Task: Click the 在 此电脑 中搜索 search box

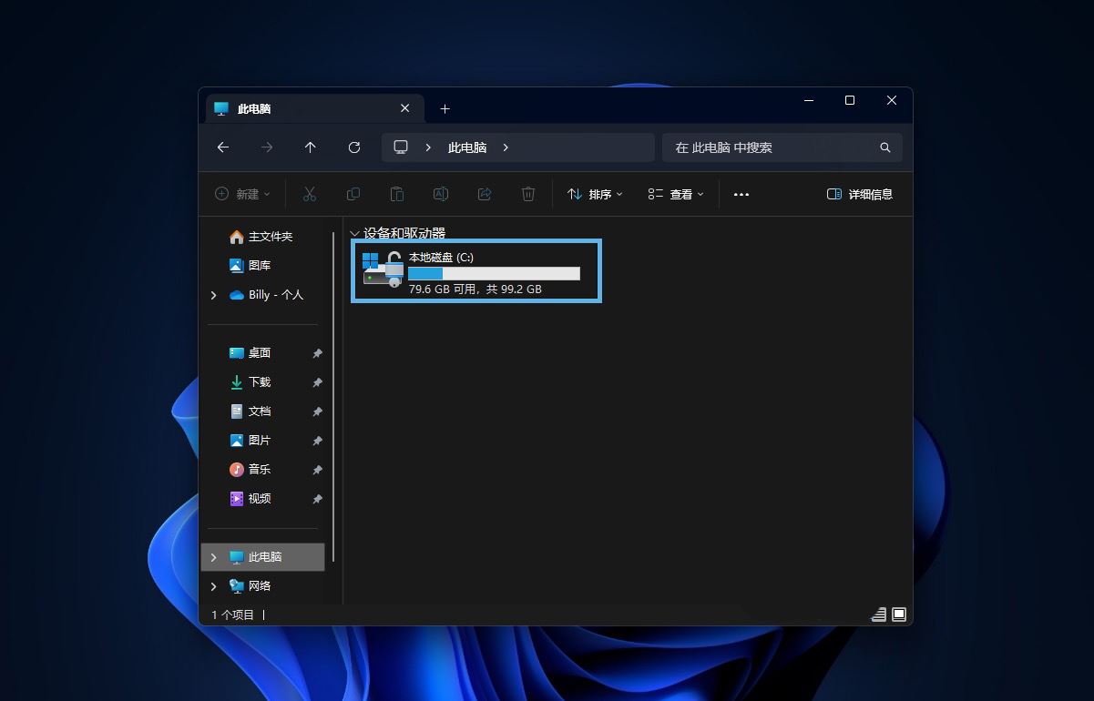Action: pyautogui.click(x=771, y=147)
